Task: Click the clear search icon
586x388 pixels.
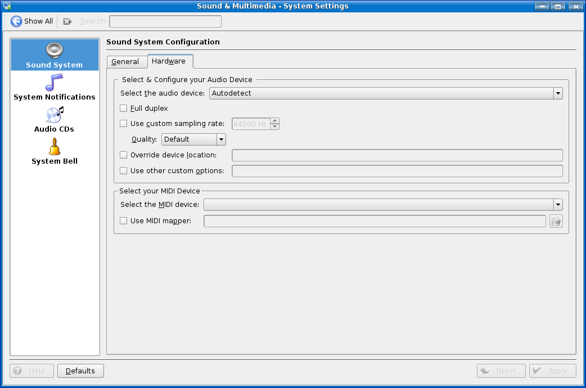Action: [67, 21]
